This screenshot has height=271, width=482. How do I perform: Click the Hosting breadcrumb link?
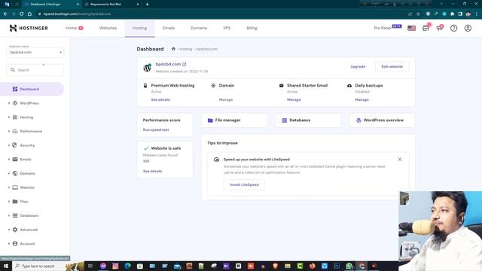pyautogui.click(x=186, y=49)
